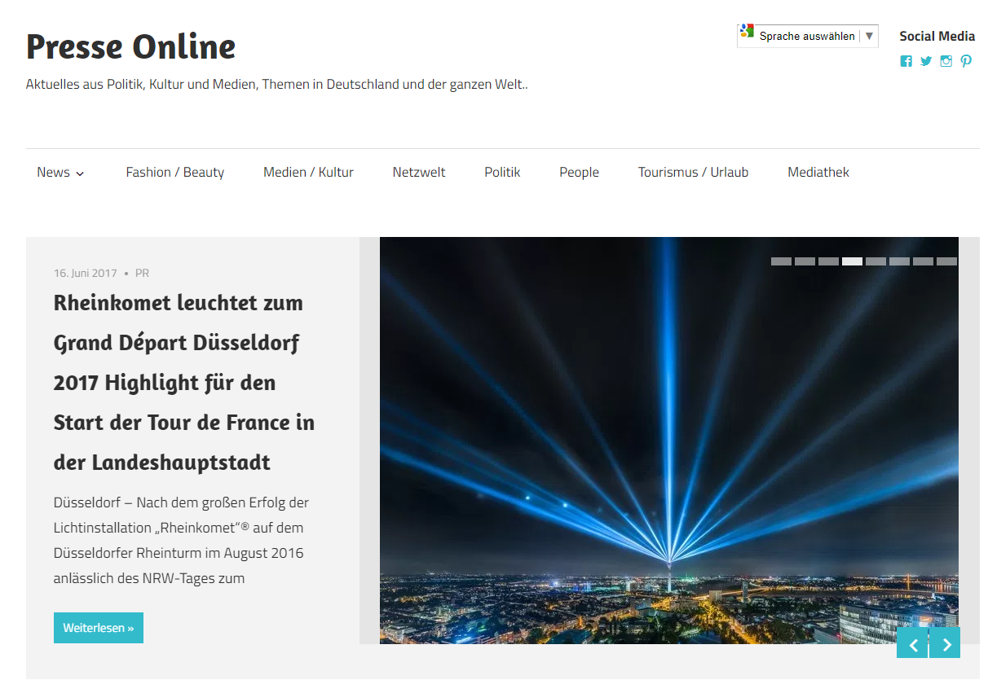Go to the People section
The image size is (988, 693).
(x=579, y=172)
